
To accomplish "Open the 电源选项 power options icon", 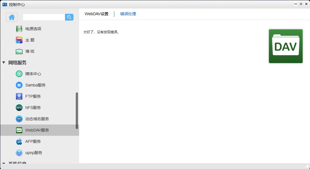I will click(x=19, y=29).
